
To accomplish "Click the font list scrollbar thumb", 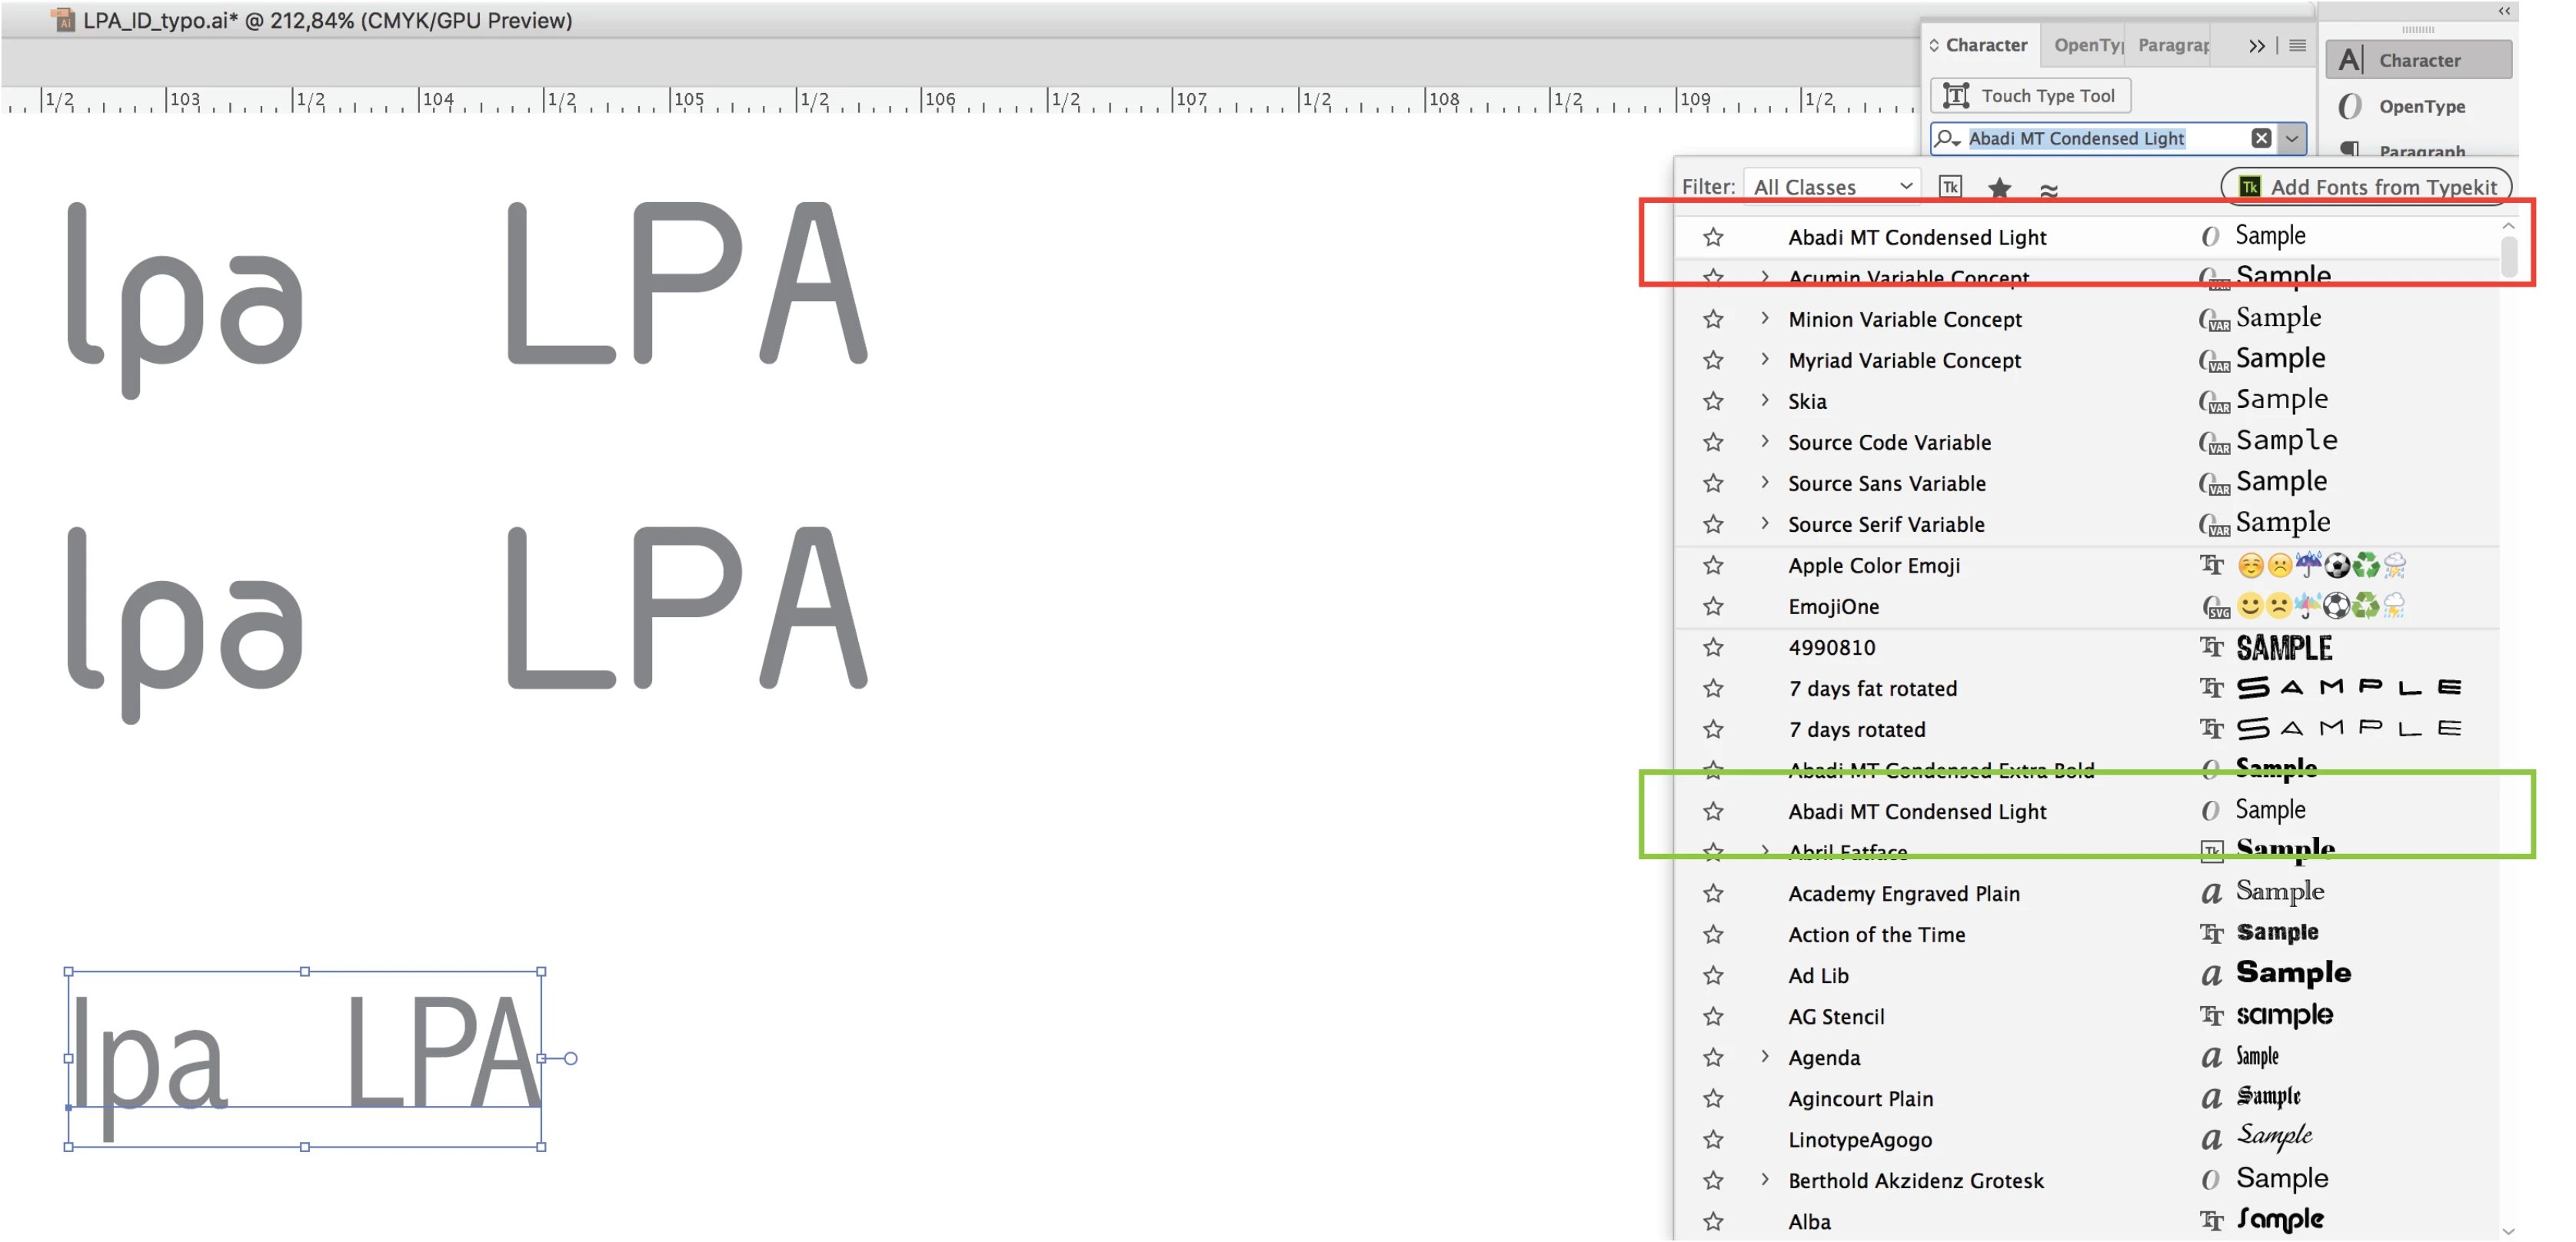I will tap(2508, 255).
